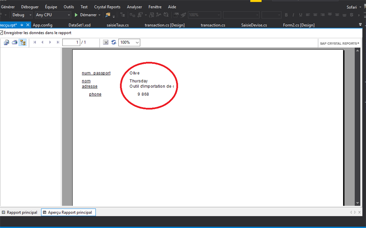This screenshot has height=228, width=366.
Task: Open the Sofari account dropdown
Action: 354,7
